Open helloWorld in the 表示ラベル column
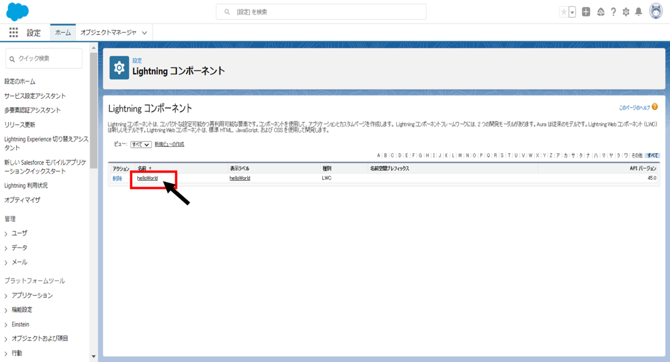Image resolution: width=670 pixels, height=362 pixels. tap(240, 178)
